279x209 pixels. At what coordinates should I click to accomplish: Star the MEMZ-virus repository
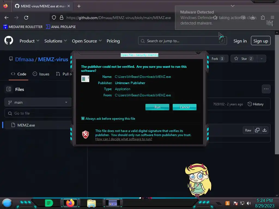tap(244, 59)
